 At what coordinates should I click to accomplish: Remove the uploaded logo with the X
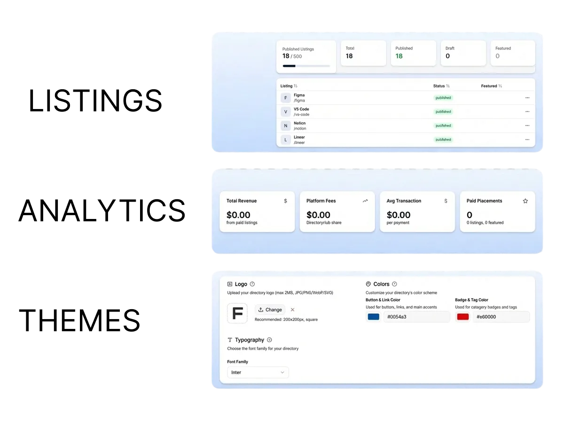[292, 310]
